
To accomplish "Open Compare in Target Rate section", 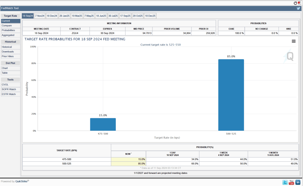I will pos(7,26).
